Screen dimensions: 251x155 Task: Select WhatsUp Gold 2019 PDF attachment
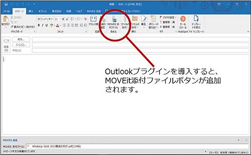(56, 146)
